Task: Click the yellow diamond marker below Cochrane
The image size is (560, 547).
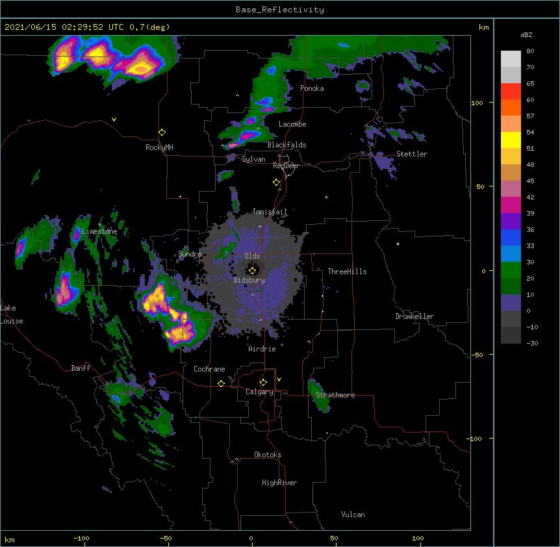Action: point(221,383)
